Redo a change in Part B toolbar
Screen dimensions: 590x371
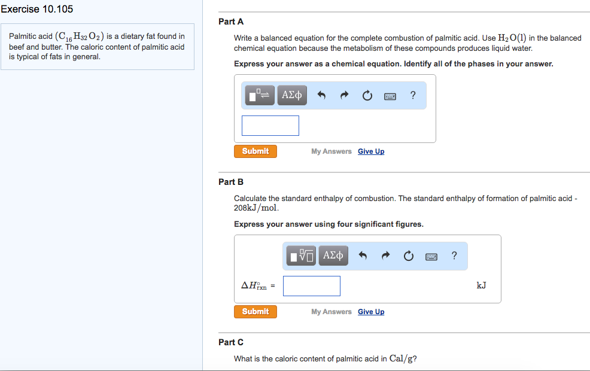385,256
